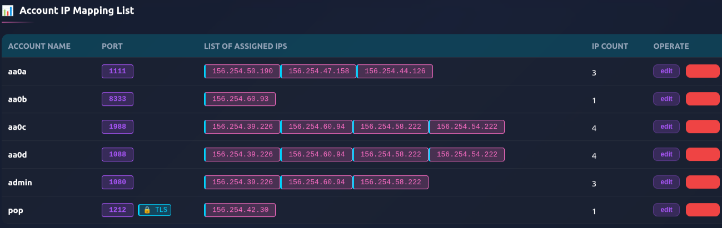This screenshot has height=228, width=722.
Task: Click the lock TLS badge for pop
Action: [155, 210]
